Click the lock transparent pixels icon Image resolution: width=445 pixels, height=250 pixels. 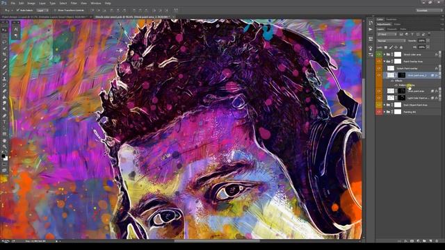(386, 47)
